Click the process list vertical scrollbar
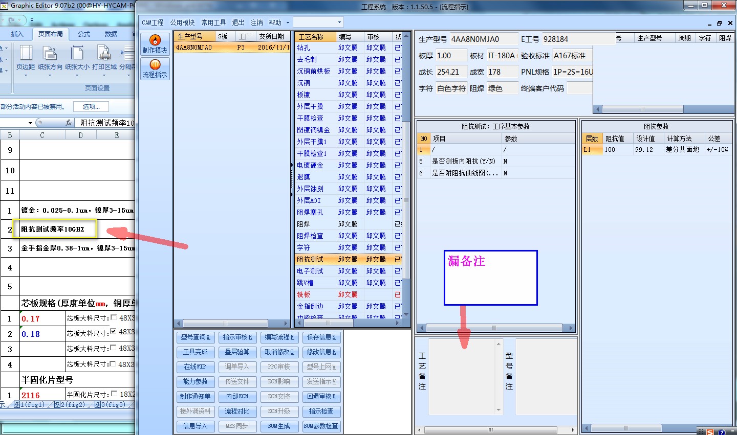 [x=406, y=175]
